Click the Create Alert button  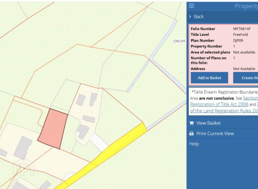tap(245, 78)
